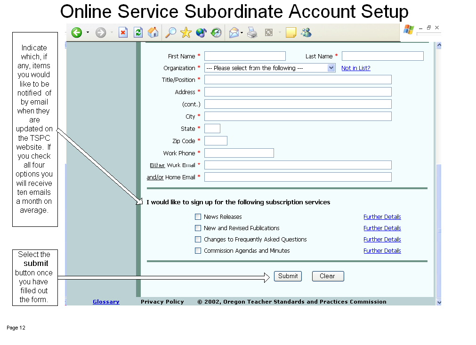Expand the Back button history arrow
The width and height of the screenshot is (476, 345).
pyautogui.click(x=88, y=32)
